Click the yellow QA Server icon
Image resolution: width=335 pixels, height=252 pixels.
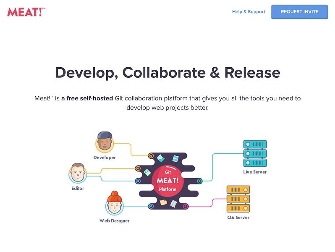[x=238, y=199]
